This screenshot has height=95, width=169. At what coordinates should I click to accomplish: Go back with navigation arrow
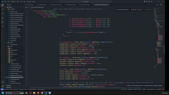pos(54,2)
